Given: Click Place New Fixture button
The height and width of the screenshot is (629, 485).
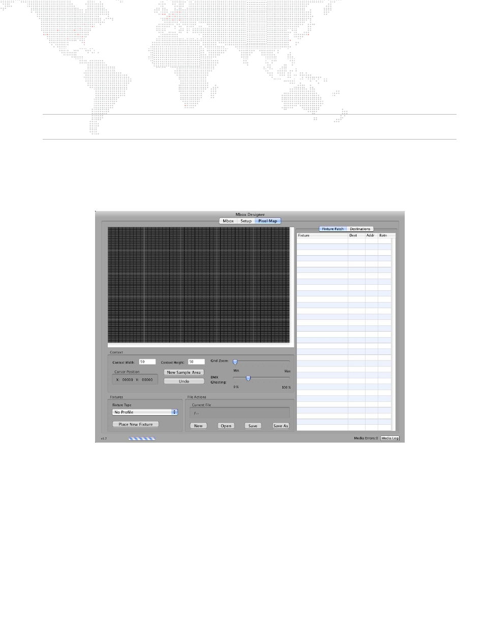Looking at the screenshot, I should coord(136,424).
